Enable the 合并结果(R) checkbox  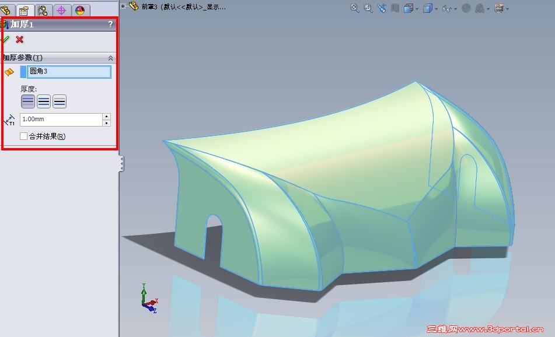click(x=23, y=136)
